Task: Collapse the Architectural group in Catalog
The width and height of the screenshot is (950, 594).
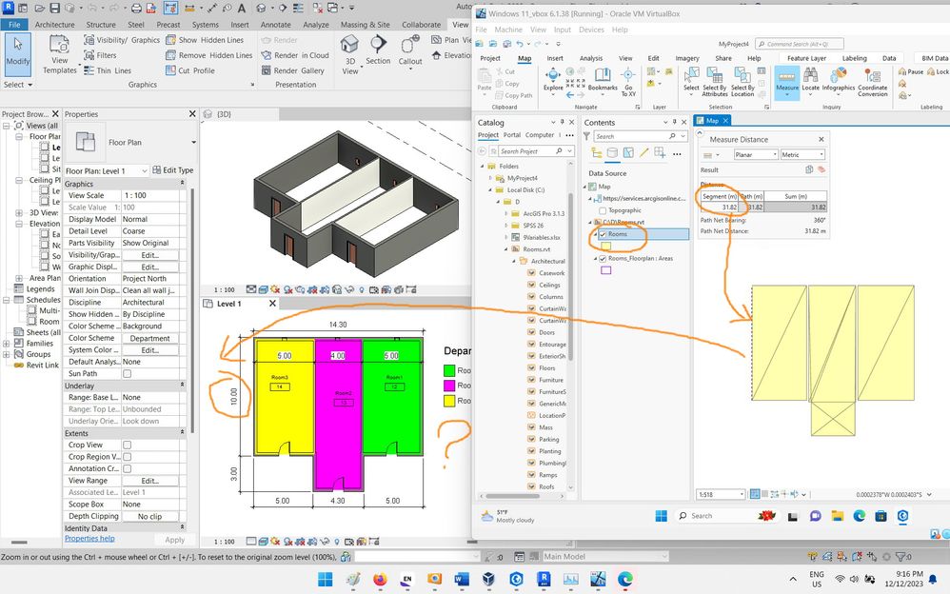Action: (514, 261)
